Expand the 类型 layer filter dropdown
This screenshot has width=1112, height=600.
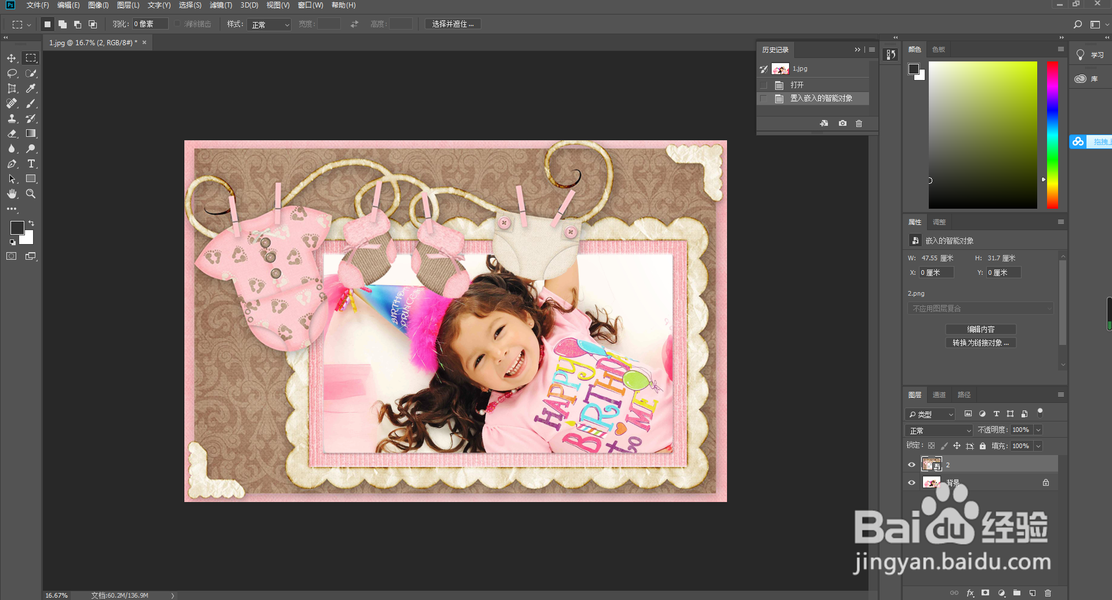point(930,414)
